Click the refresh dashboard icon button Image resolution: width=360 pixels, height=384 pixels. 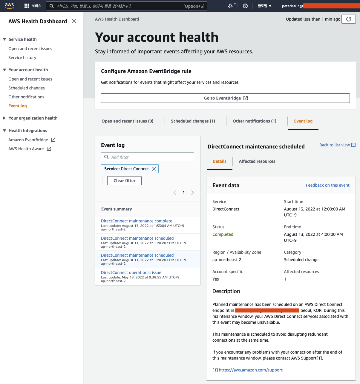coord(349,19)
